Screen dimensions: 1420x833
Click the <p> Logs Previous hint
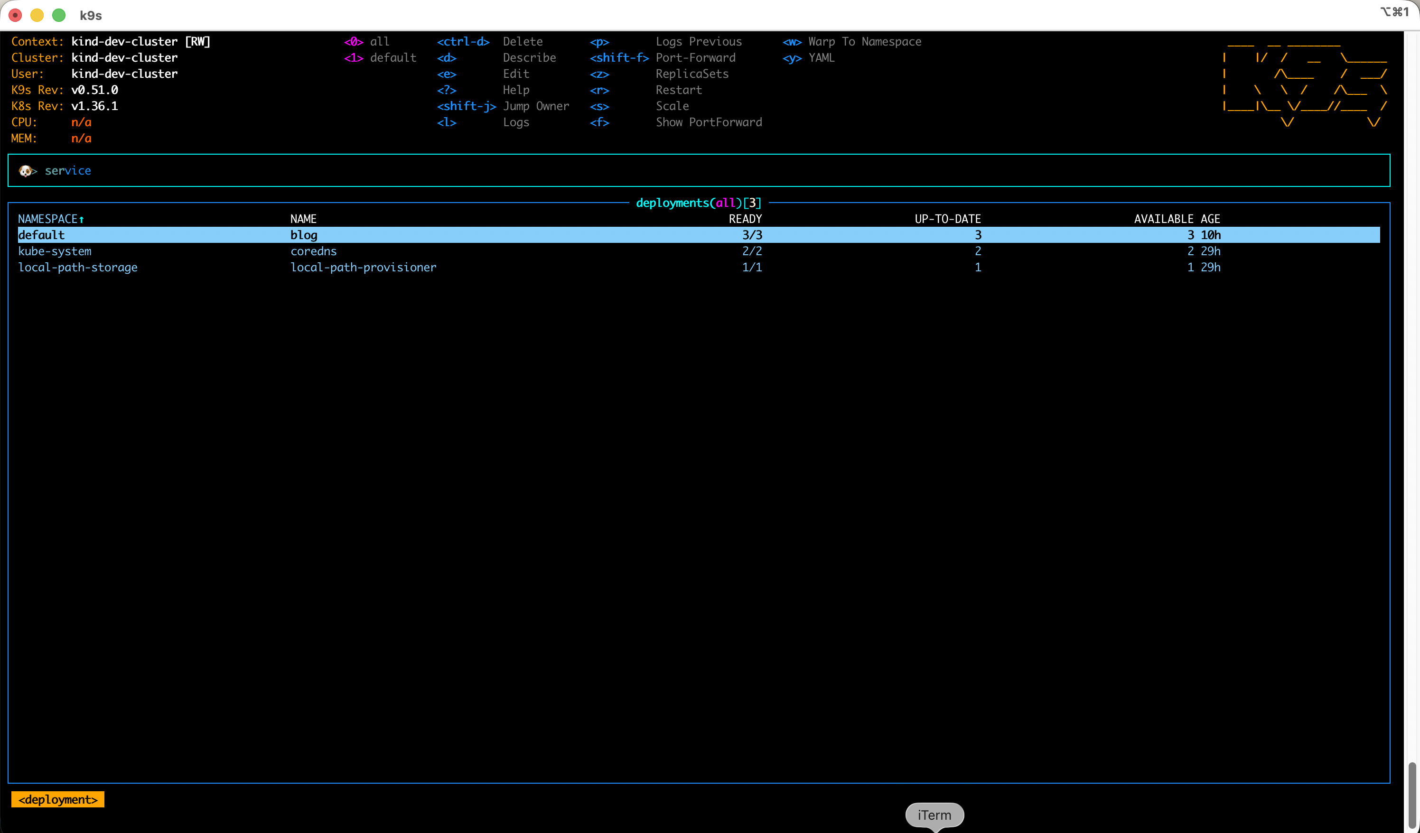tap(666, 42)
